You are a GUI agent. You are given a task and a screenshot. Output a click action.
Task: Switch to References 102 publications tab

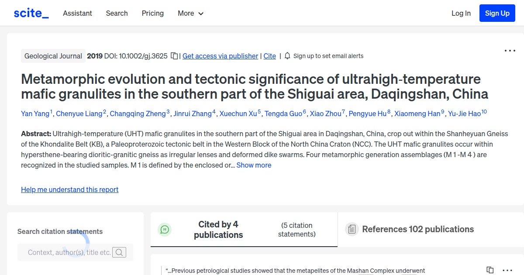pos(417,229)
